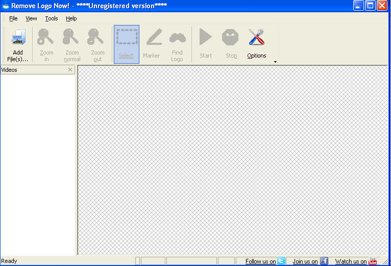Activate the Select rectangle tool

(x=127, y=44)
